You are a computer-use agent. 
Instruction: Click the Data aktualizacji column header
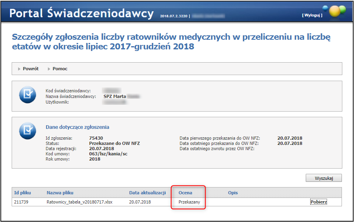(147, 193)
